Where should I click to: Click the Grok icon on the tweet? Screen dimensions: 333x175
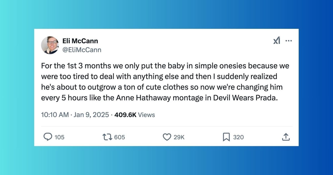(277, 41)
